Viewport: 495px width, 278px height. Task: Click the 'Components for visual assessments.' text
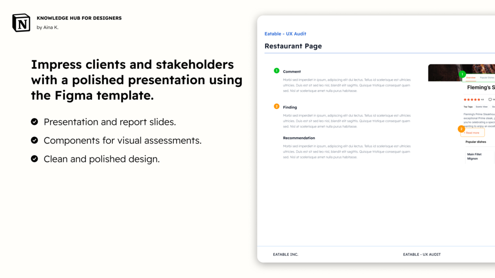point(123,141)
